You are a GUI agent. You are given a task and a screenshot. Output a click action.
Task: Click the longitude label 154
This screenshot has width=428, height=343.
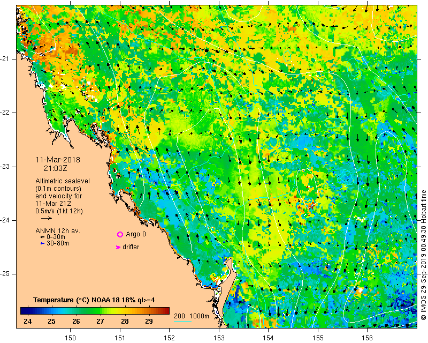tap(269, 338)
